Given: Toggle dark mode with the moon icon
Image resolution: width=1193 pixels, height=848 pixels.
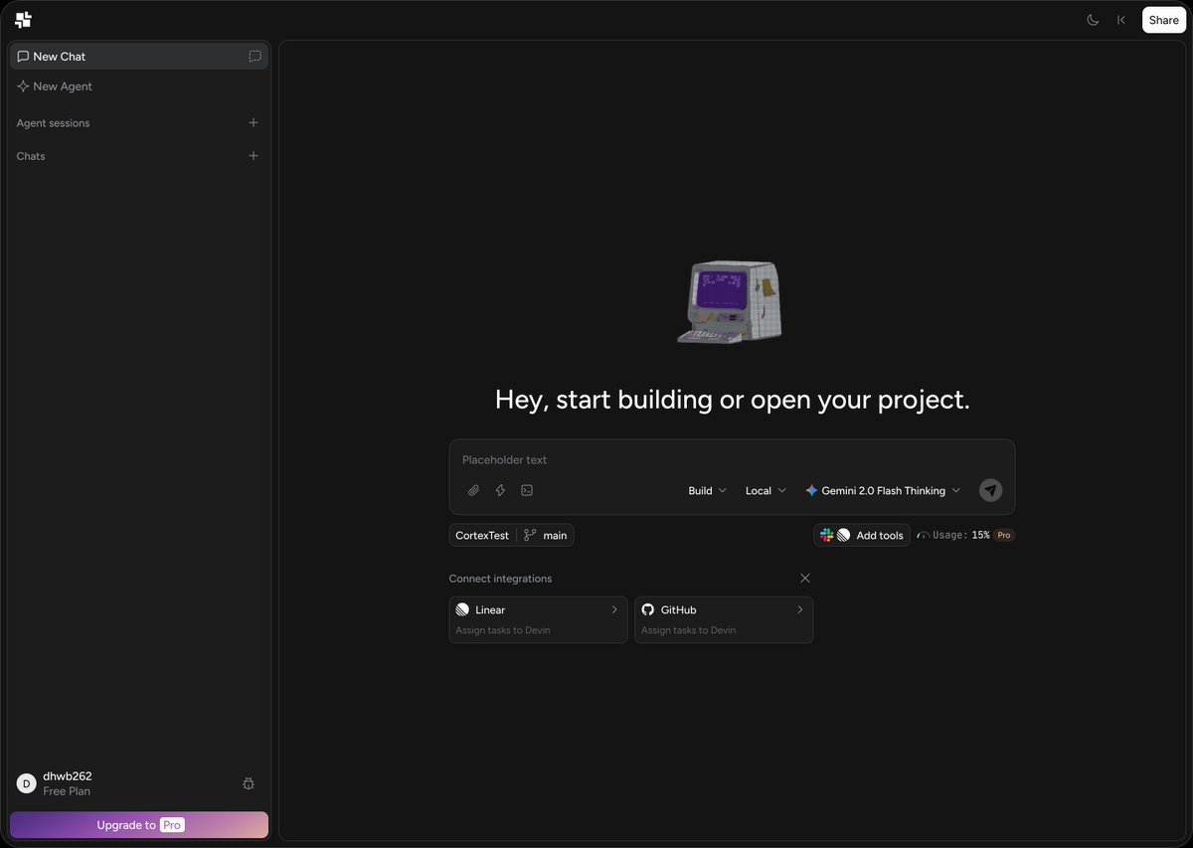Looking at the screenshot, I should (1093, 20).
